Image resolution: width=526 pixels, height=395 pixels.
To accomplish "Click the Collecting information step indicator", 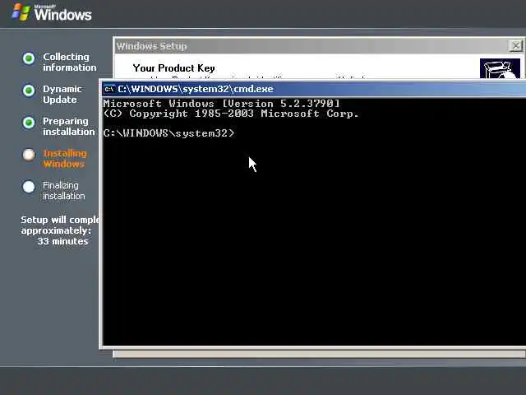I will 29,58.
